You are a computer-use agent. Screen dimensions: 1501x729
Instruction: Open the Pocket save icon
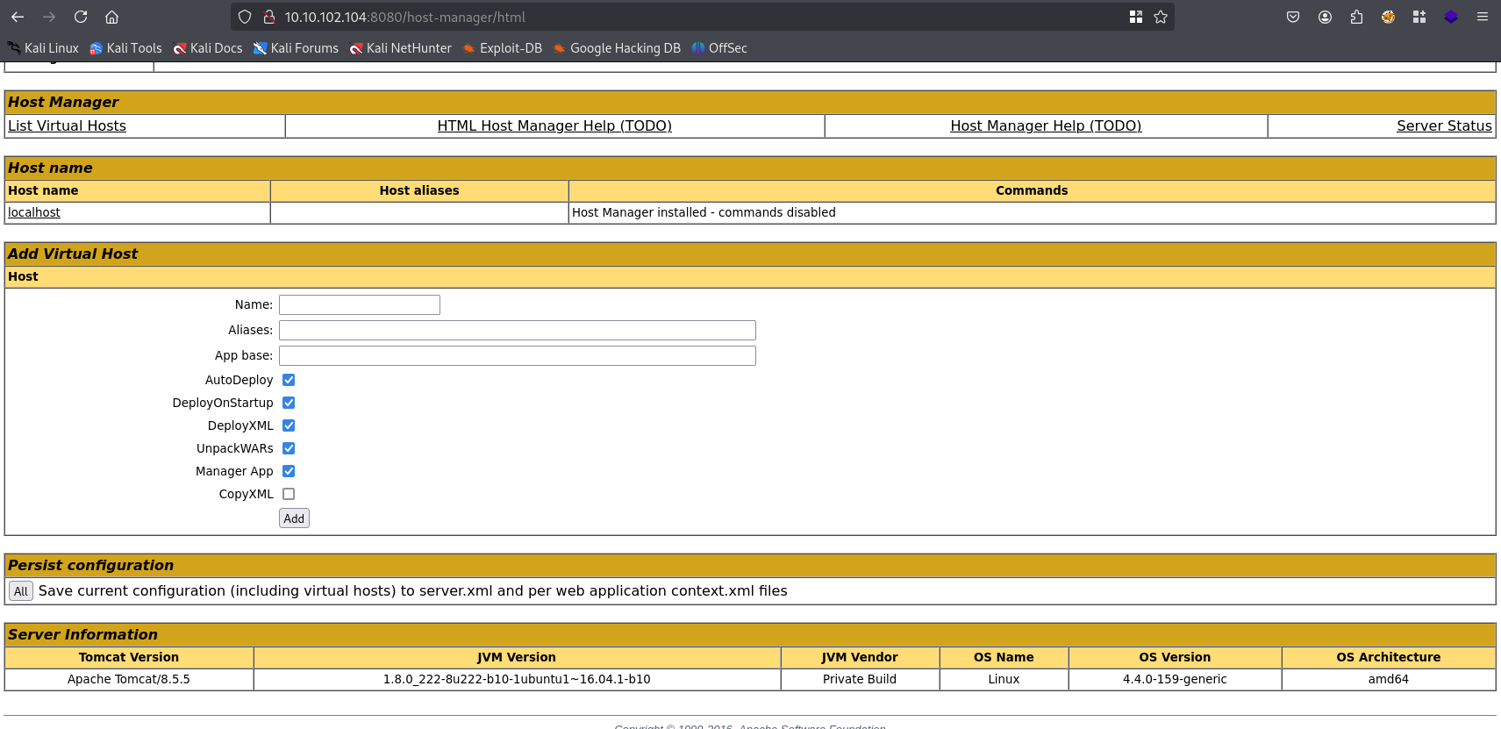1293,17
